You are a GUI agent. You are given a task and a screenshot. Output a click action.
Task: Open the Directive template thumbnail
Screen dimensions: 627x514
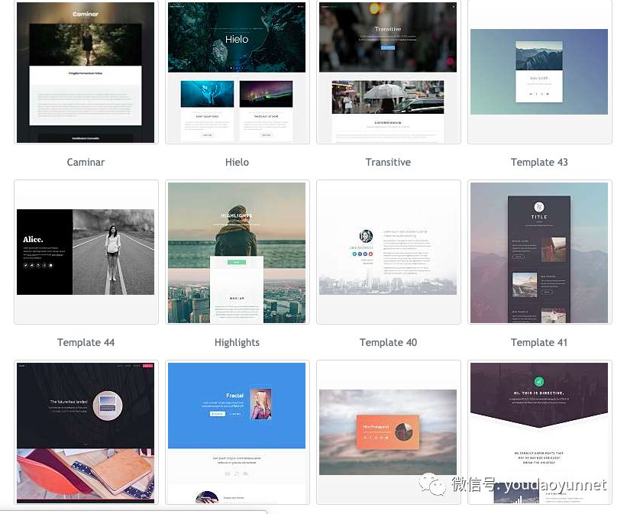[x=539, y=432]
